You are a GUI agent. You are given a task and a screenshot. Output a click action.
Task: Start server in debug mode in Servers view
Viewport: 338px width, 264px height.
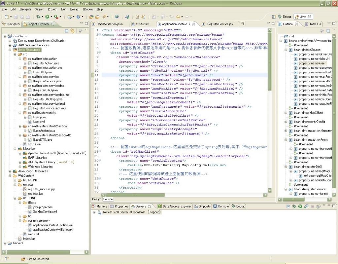[x=294, y=207]
